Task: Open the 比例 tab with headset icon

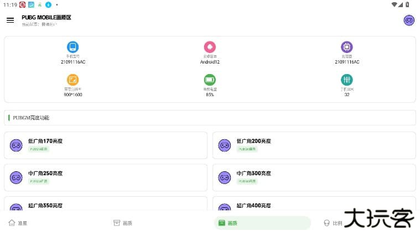Action: (333, 223)
